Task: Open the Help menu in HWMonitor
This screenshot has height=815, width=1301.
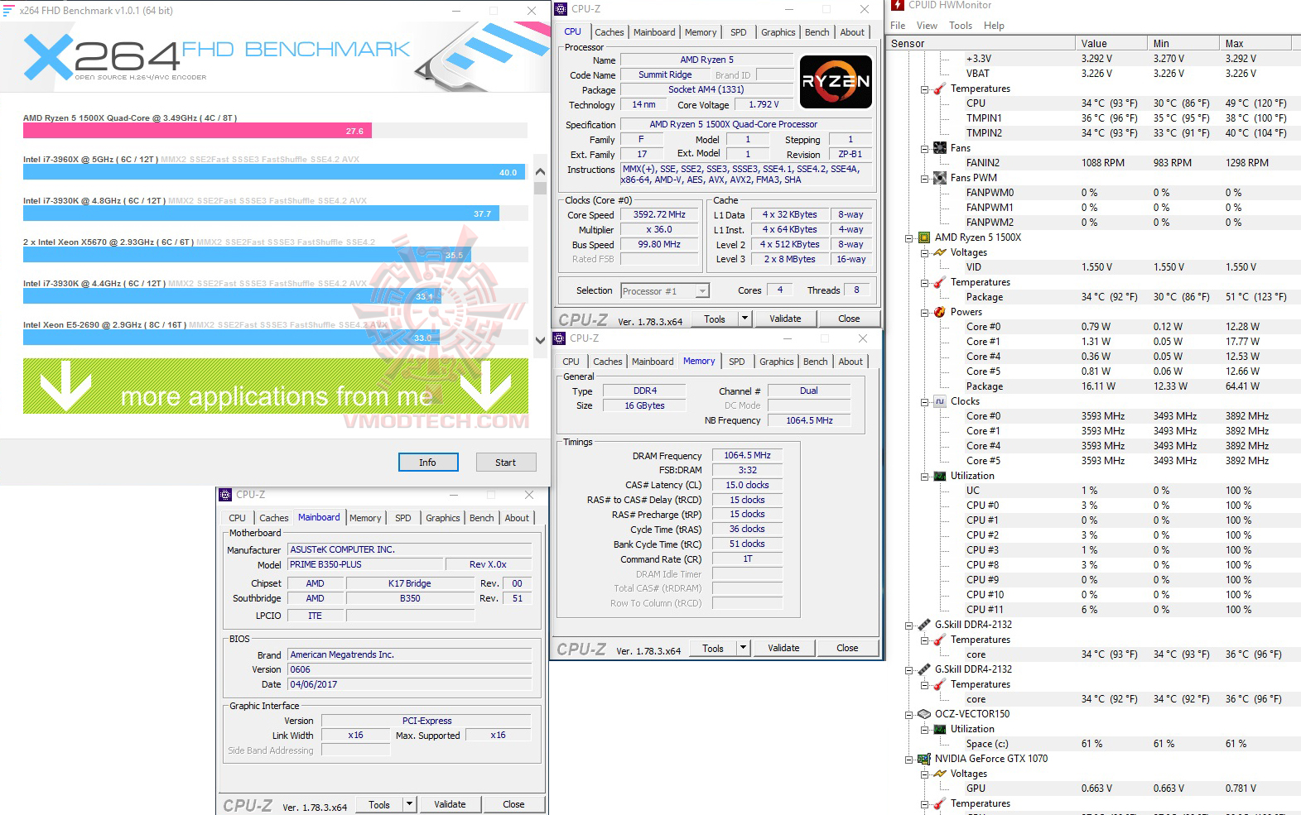Action: 994,26
